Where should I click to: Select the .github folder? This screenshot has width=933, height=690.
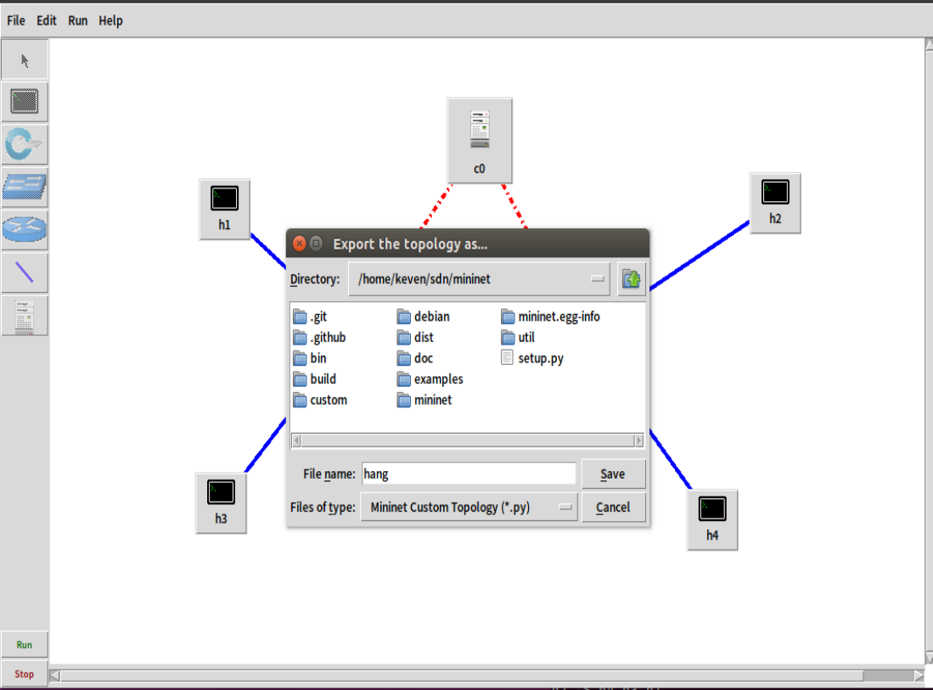click(x=319, y=337)
